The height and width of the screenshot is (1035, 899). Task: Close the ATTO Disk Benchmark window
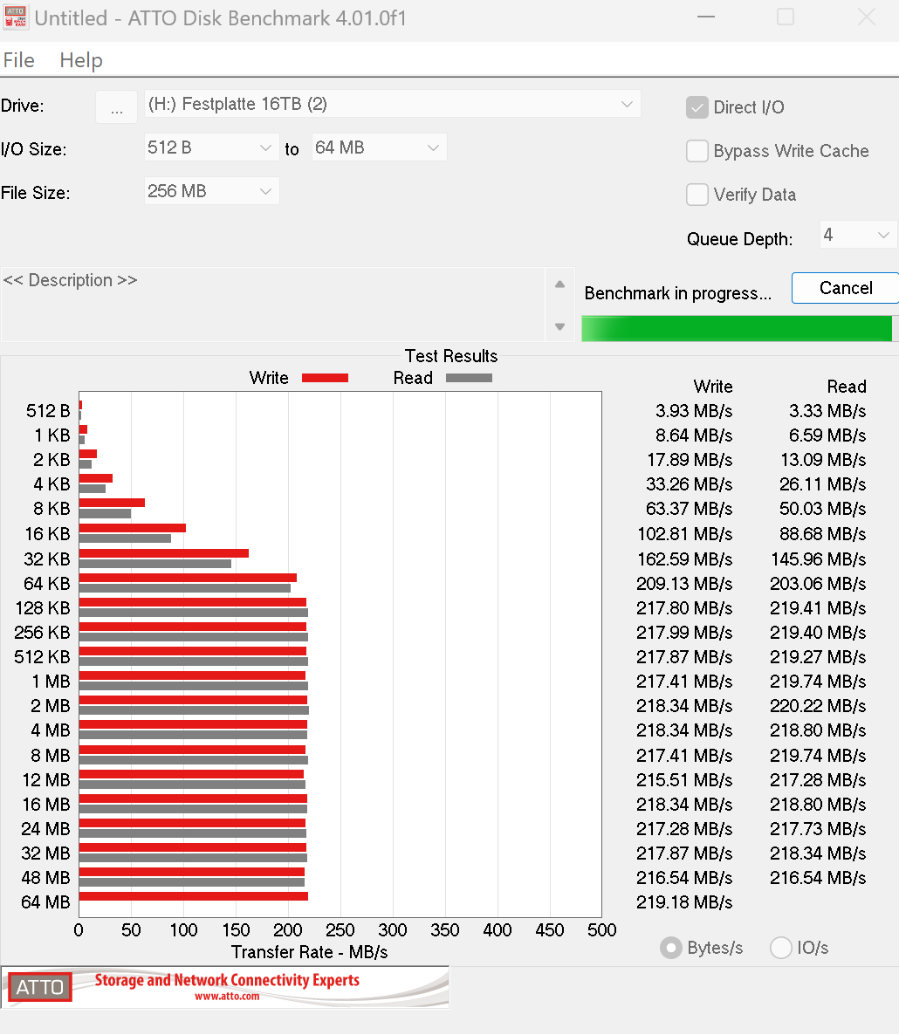pyautogui.click(x=867, y=17)
